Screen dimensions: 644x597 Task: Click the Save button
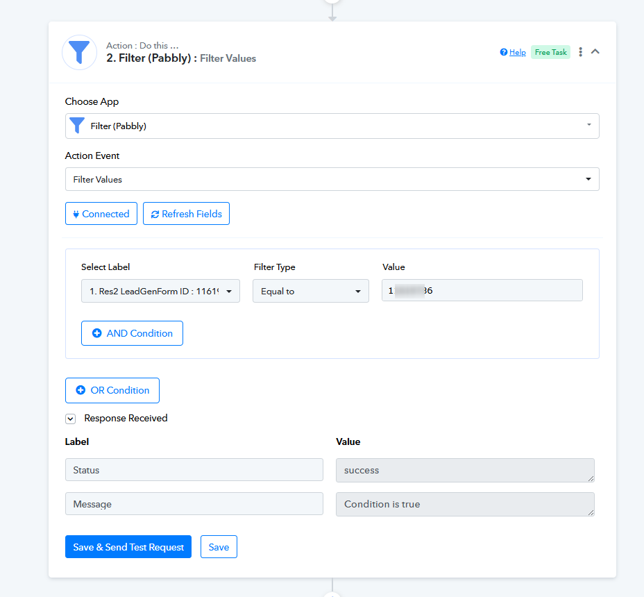tap(219, 547)
